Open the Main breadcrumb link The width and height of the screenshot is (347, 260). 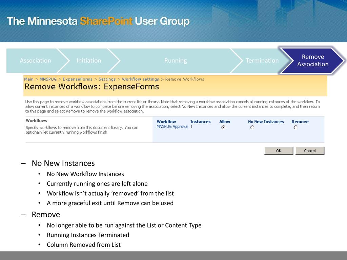(29, 79)
